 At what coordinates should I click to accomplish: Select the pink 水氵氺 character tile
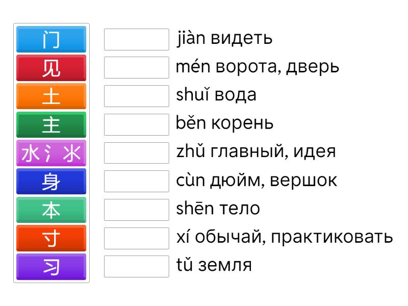(51, 153)
